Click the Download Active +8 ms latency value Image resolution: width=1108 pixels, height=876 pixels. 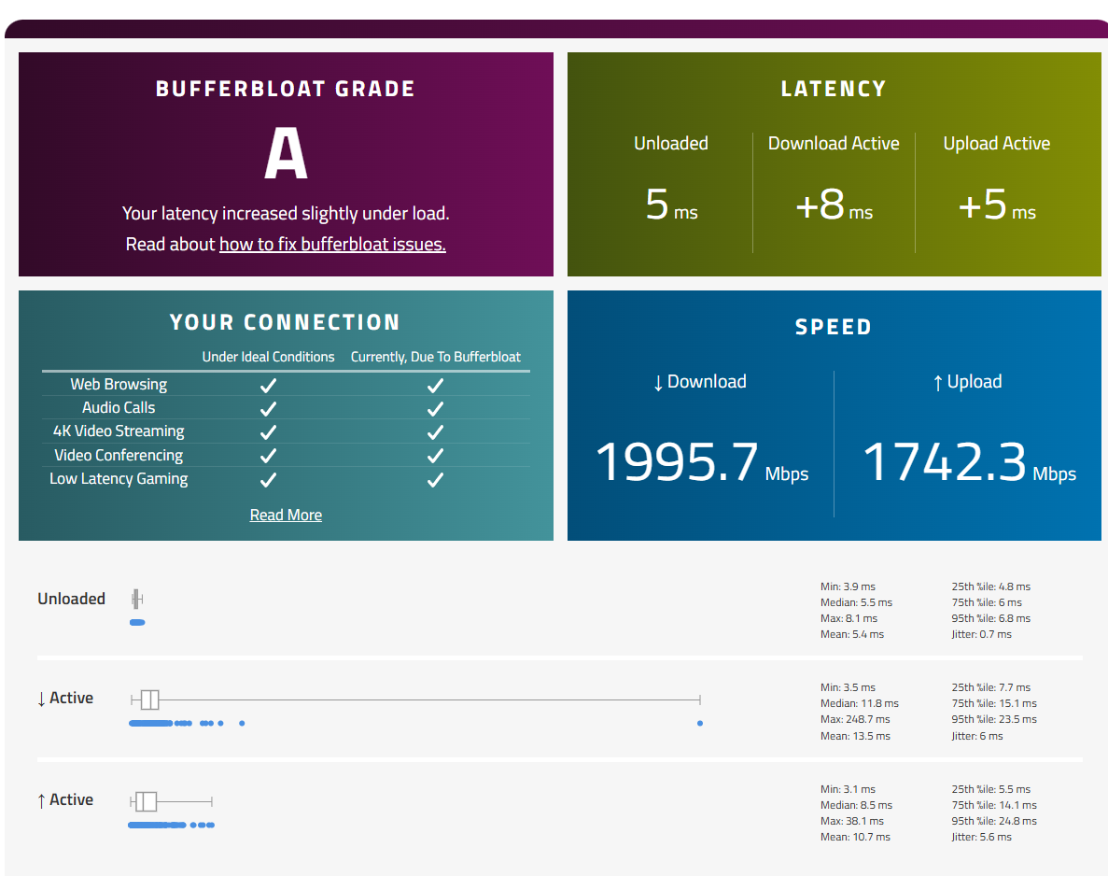click(x=834, y=205)
